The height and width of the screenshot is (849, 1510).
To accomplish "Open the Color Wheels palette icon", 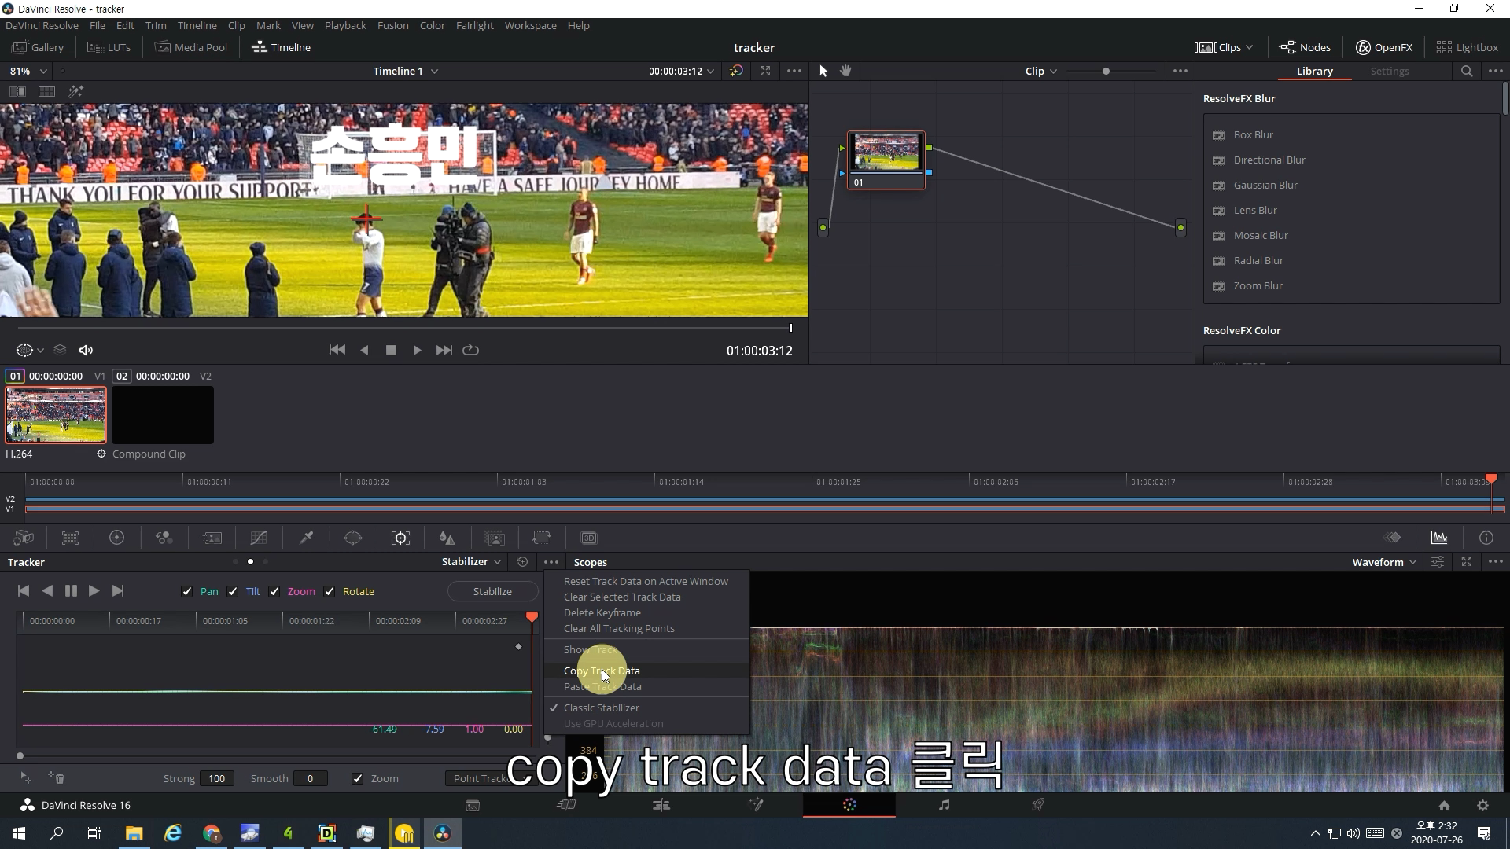I will point(116,538).
